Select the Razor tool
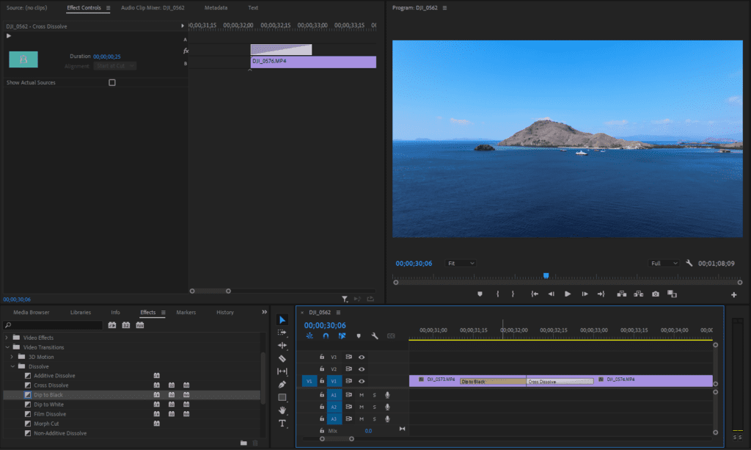The height and width of the screenshot is (450, 751). coord(282,358)
